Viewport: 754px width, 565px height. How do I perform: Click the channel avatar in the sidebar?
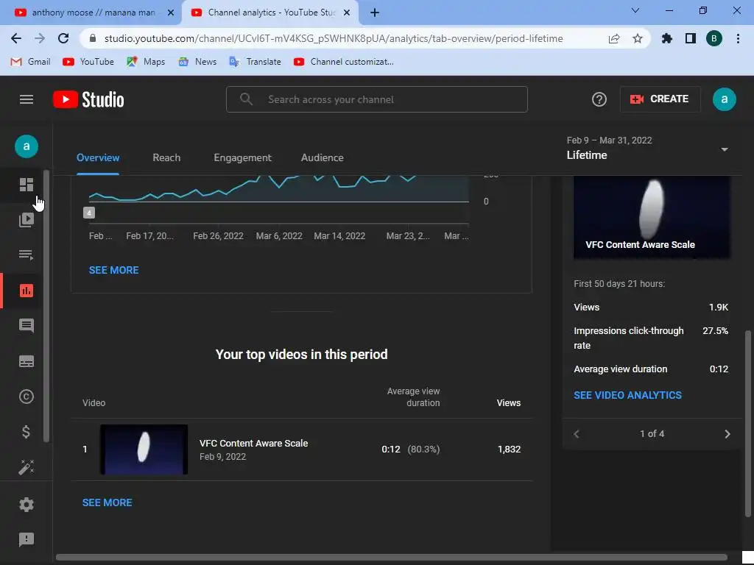click(27, 146)
